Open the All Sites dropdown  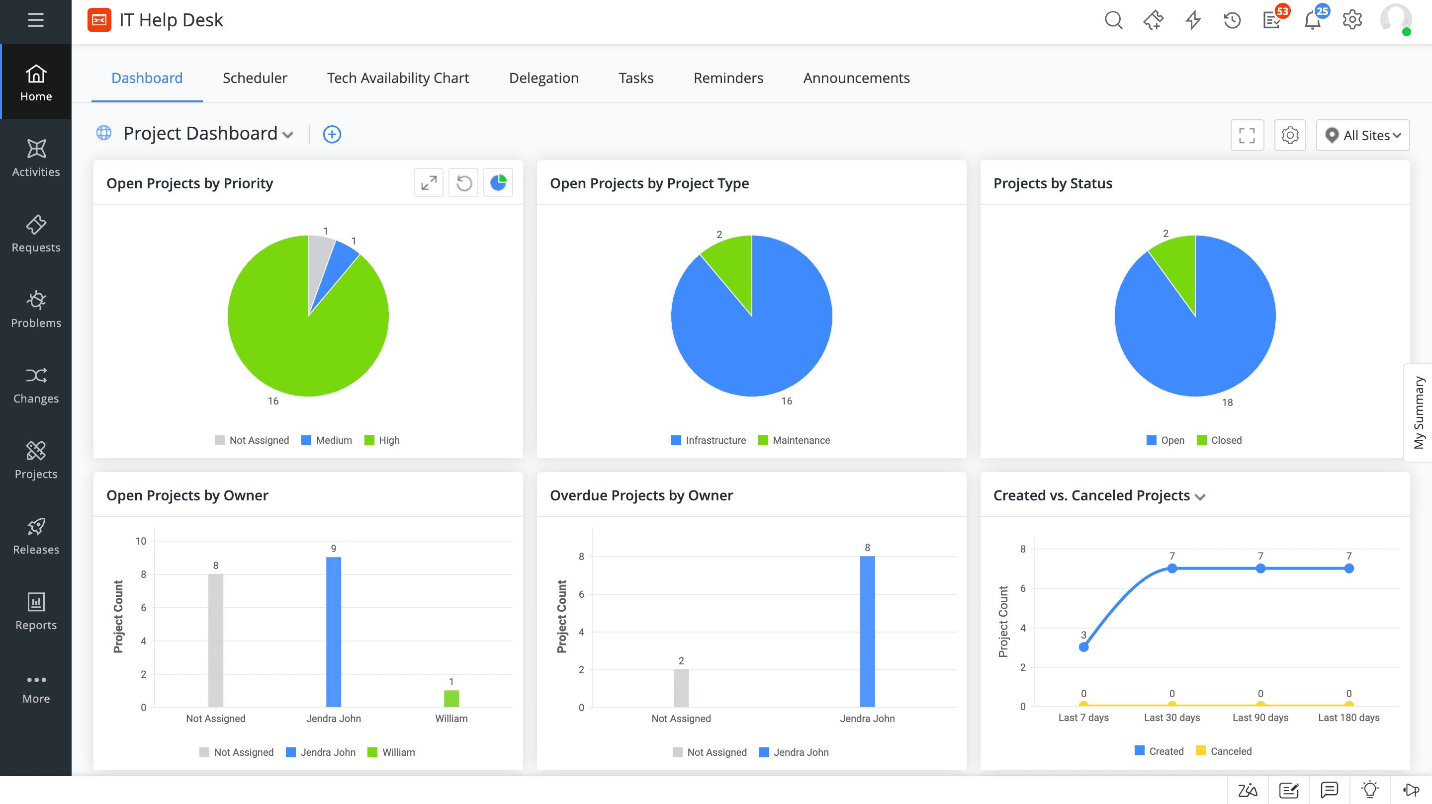click(1362, 135)
